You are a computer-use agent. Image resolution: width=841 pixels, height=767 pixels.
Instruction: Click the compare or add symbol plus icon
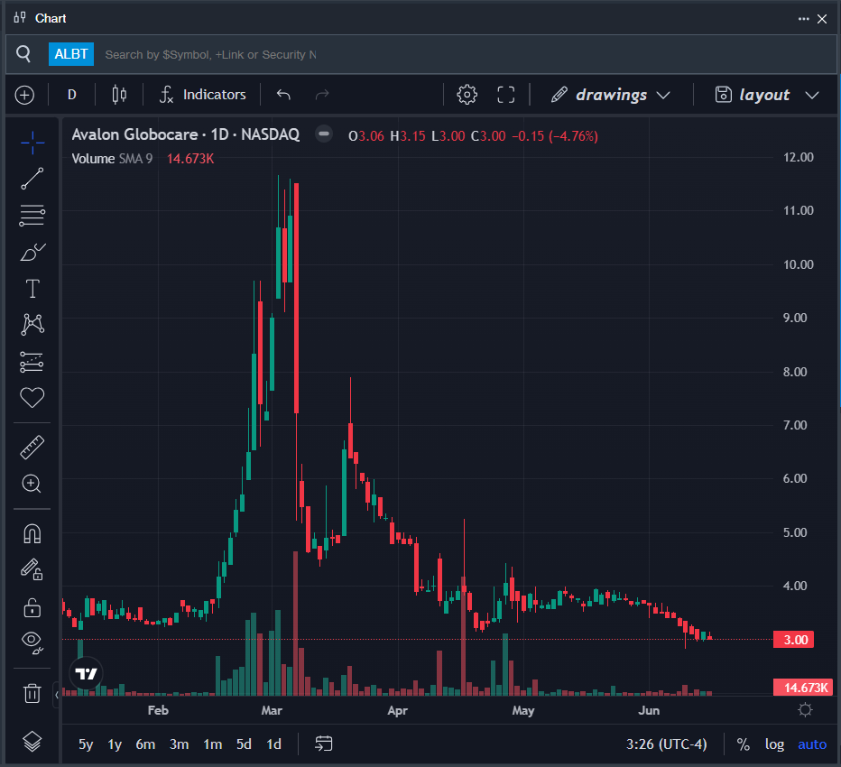[24, 95]
